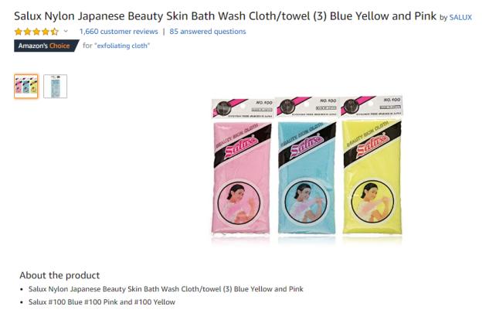Click the 1,660 customer reviews link
Screen dimensions: 489x313
(x=119, y=32)
